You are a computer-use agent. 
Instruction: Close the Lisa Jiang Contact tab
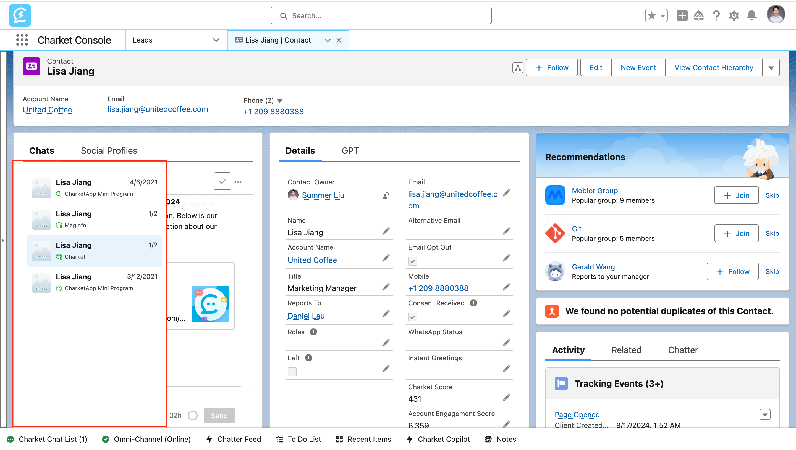[x=339, y=41]
